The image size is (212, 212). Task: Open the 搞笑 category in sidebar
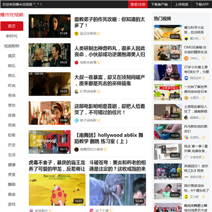point(12,56)
